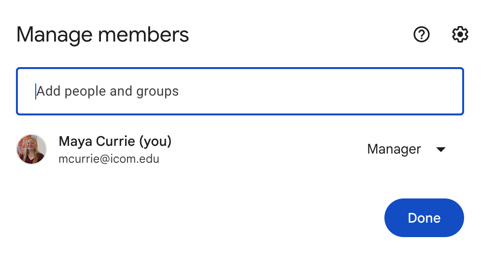Select the Maya Currie (you) name

tap(115, 141)
